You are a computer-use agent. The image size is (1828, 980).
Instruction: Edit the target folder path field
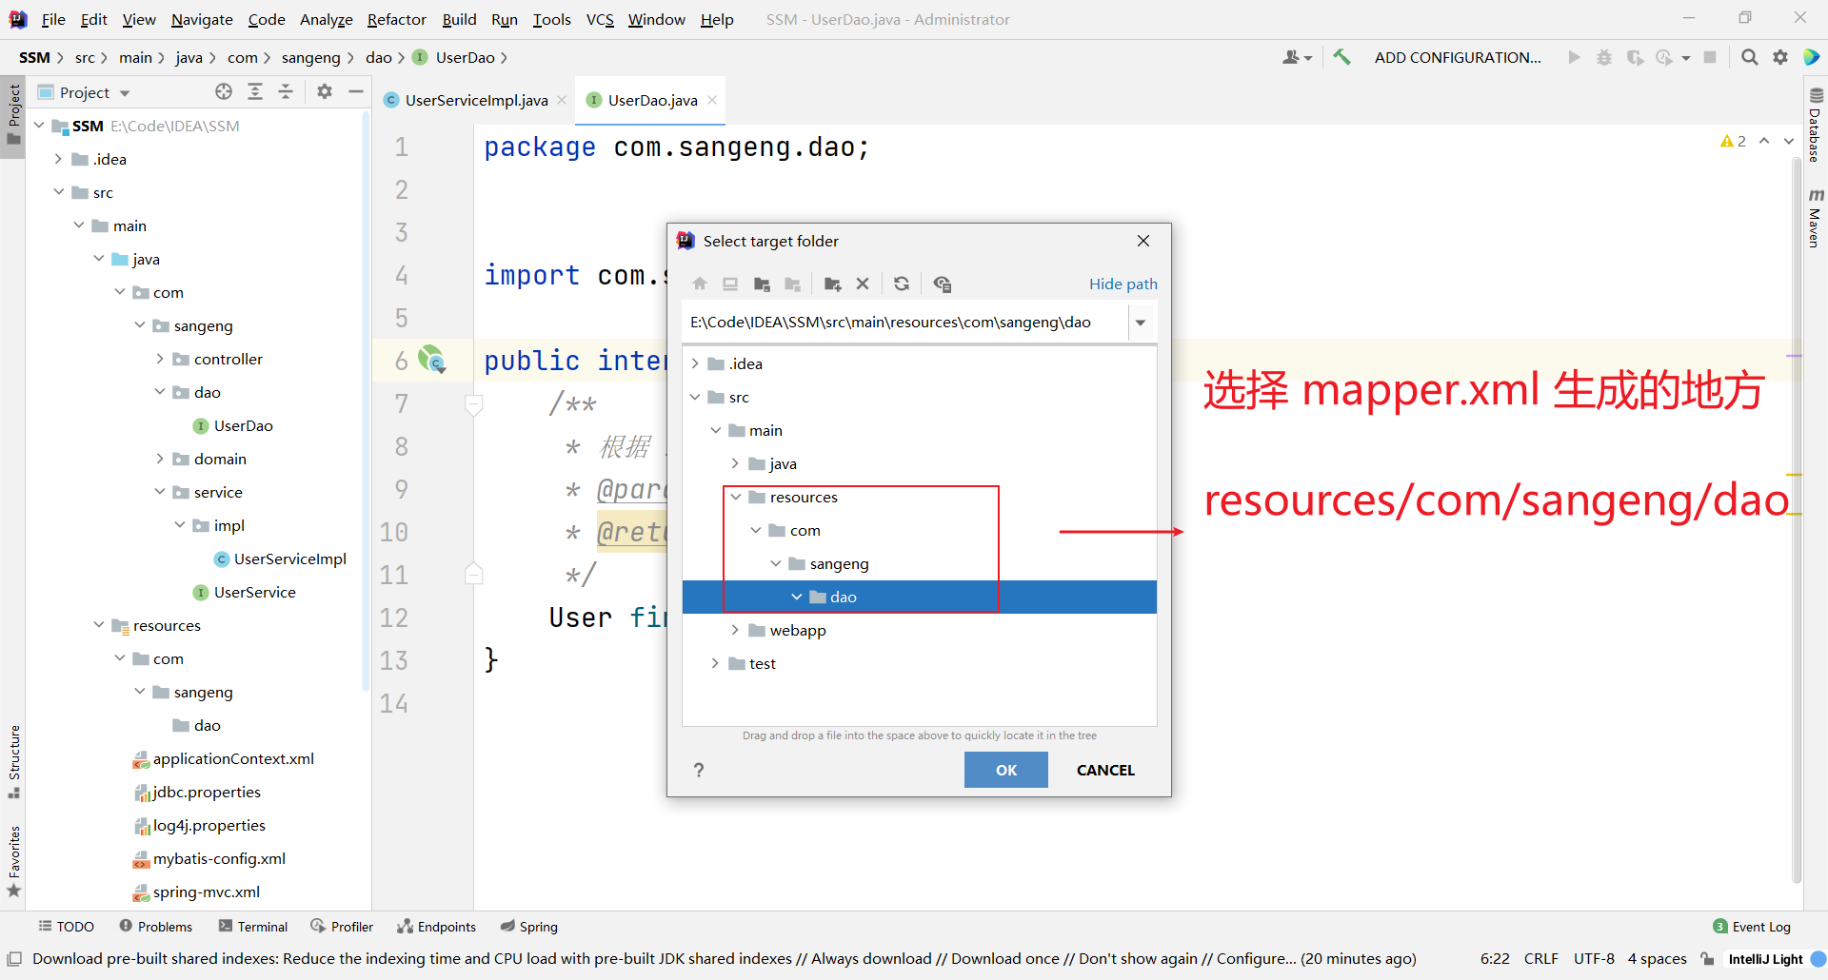tap(905, 323)
